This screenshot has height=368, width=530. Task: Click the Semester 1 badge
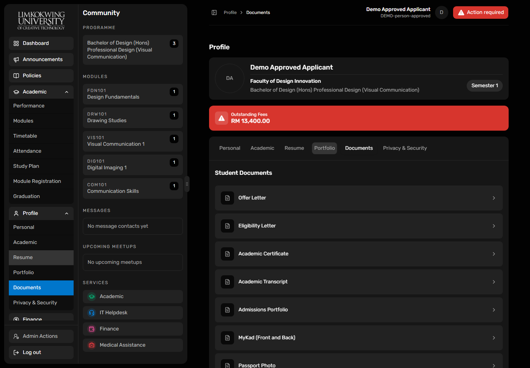(485, 86)
